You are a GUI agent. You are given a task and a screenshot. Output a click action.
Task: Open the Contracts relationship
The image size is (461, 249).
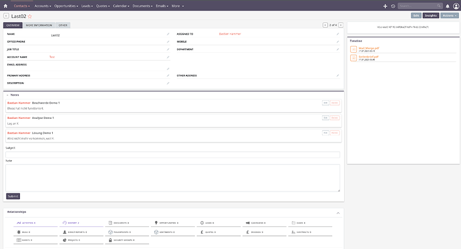point(310,232)
